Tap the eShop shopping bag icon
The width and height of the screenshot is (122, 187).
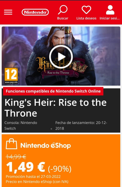click(12, 144)
